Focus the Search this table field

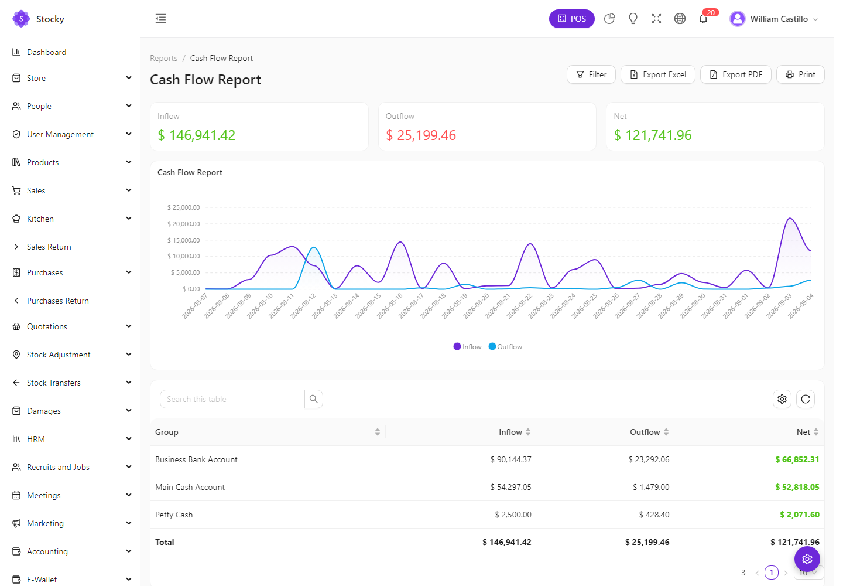click(232, 399)
